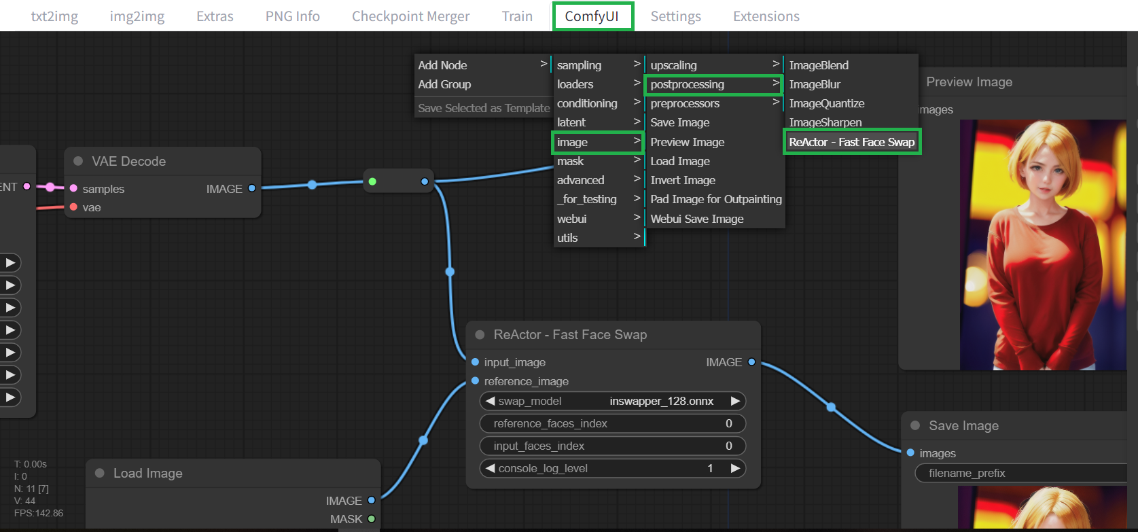
Task: Choose ReActor - Fast Face Swap menu entry
Action: tap(851, 142)
